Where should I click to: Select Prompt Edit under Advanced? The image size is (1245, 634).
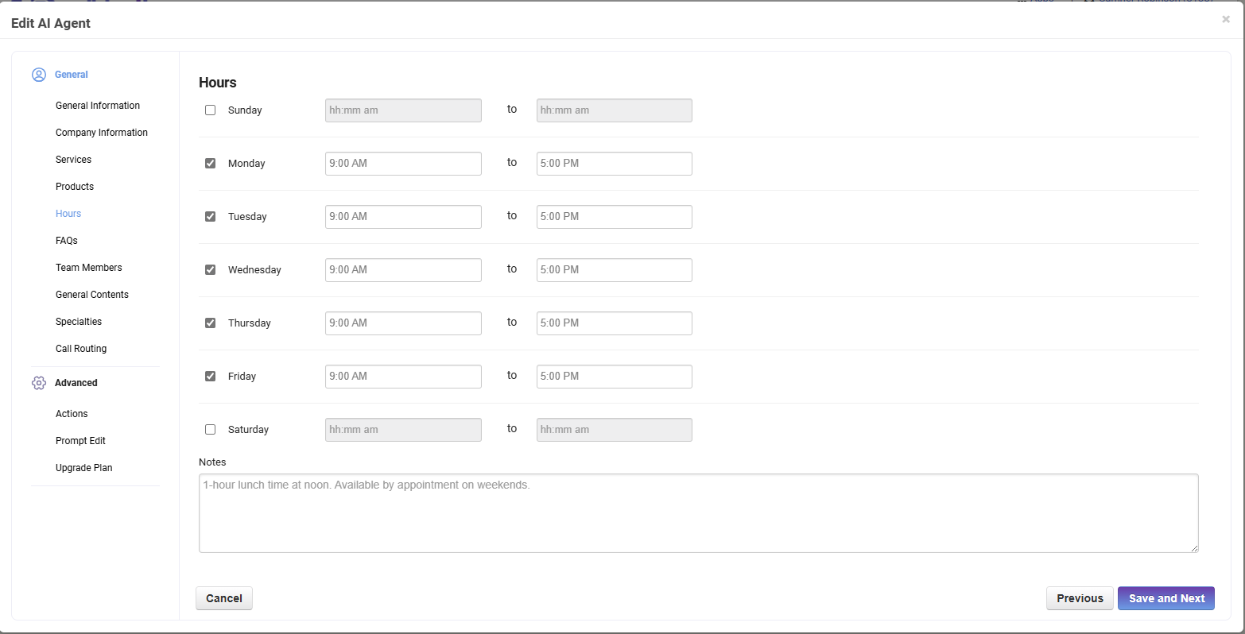pos(80,441)
